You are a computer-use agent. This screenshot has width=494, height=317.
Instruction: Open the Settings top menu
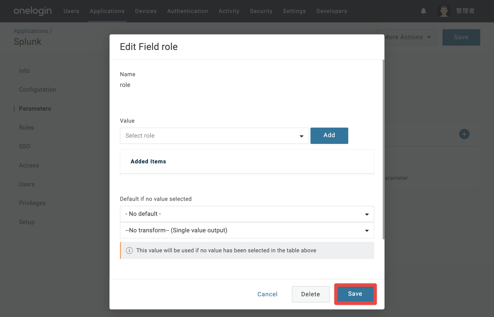coord(294,11)
